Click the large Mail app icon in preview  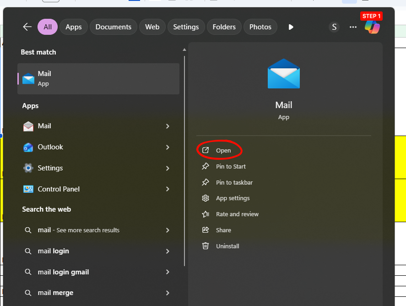(x=284, y=74)
